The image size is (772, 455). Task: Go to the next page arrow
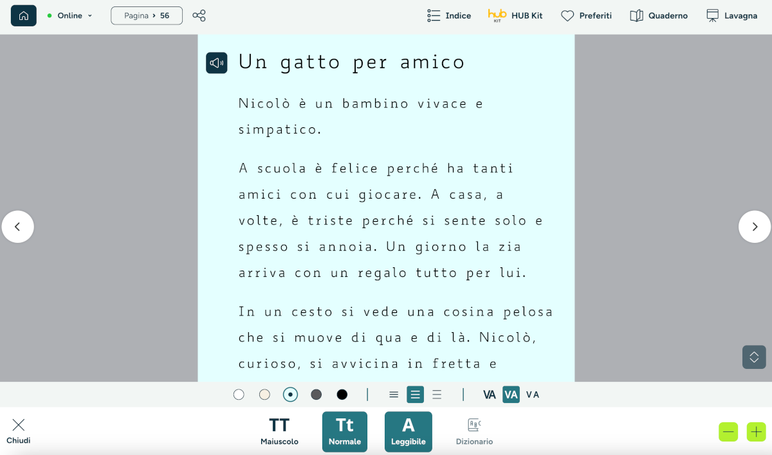tap(755, 227)
